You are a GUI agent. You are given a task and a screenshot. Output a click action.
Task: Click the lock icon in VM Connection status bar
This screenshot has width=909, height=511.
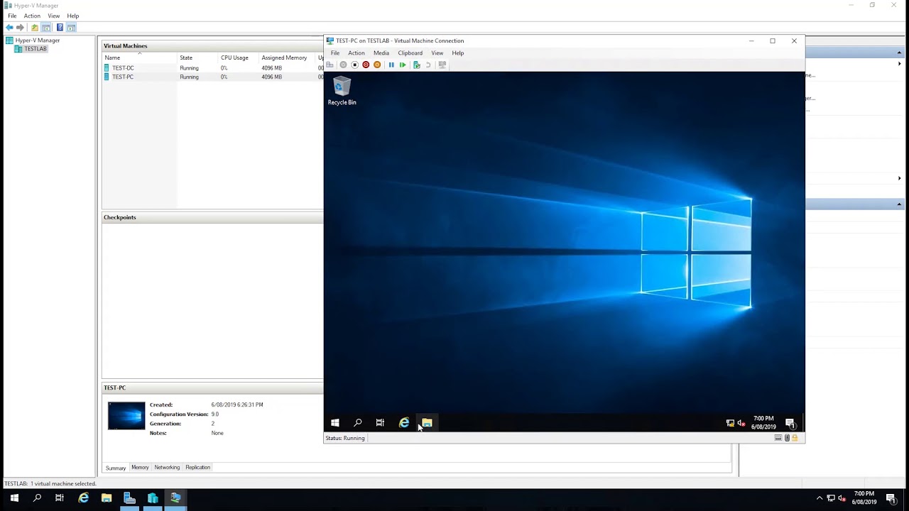pyautogui.click(x=795, y=438)
